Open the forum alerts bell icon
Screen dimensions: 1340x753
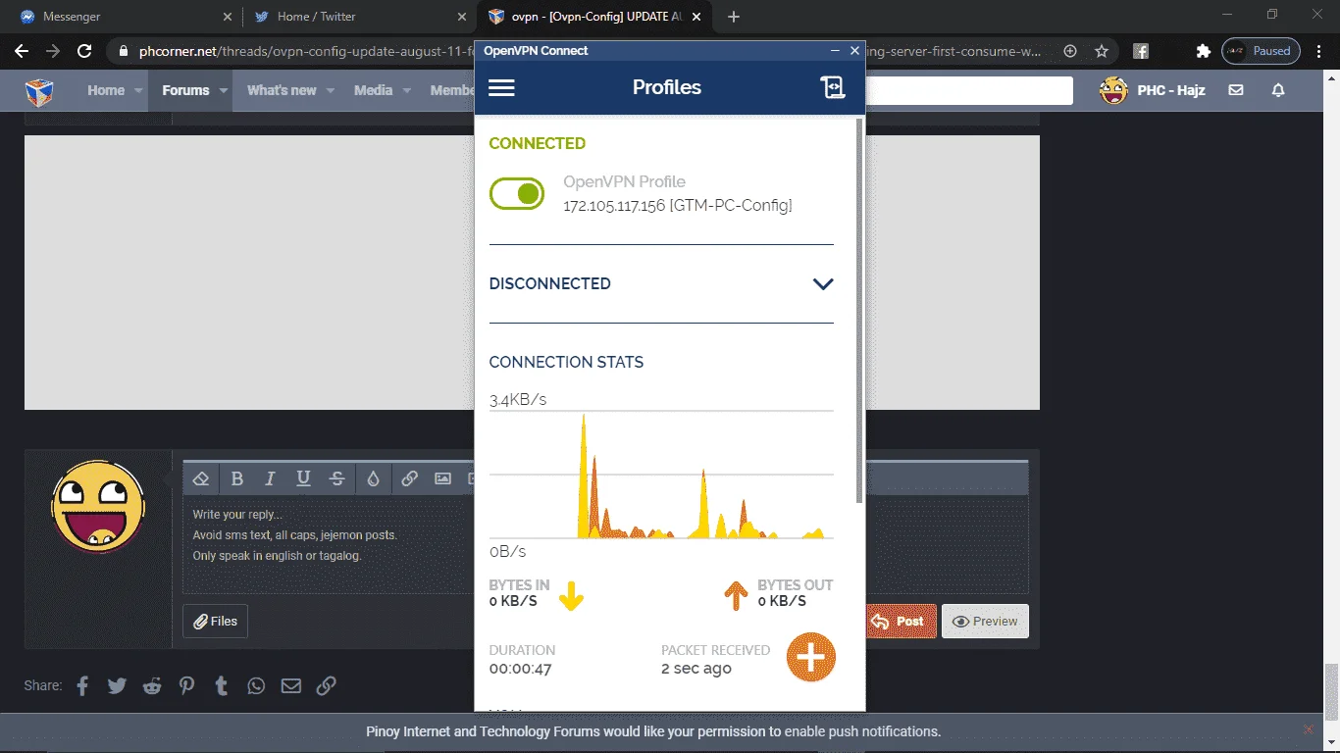click(x=1278, y=90)
